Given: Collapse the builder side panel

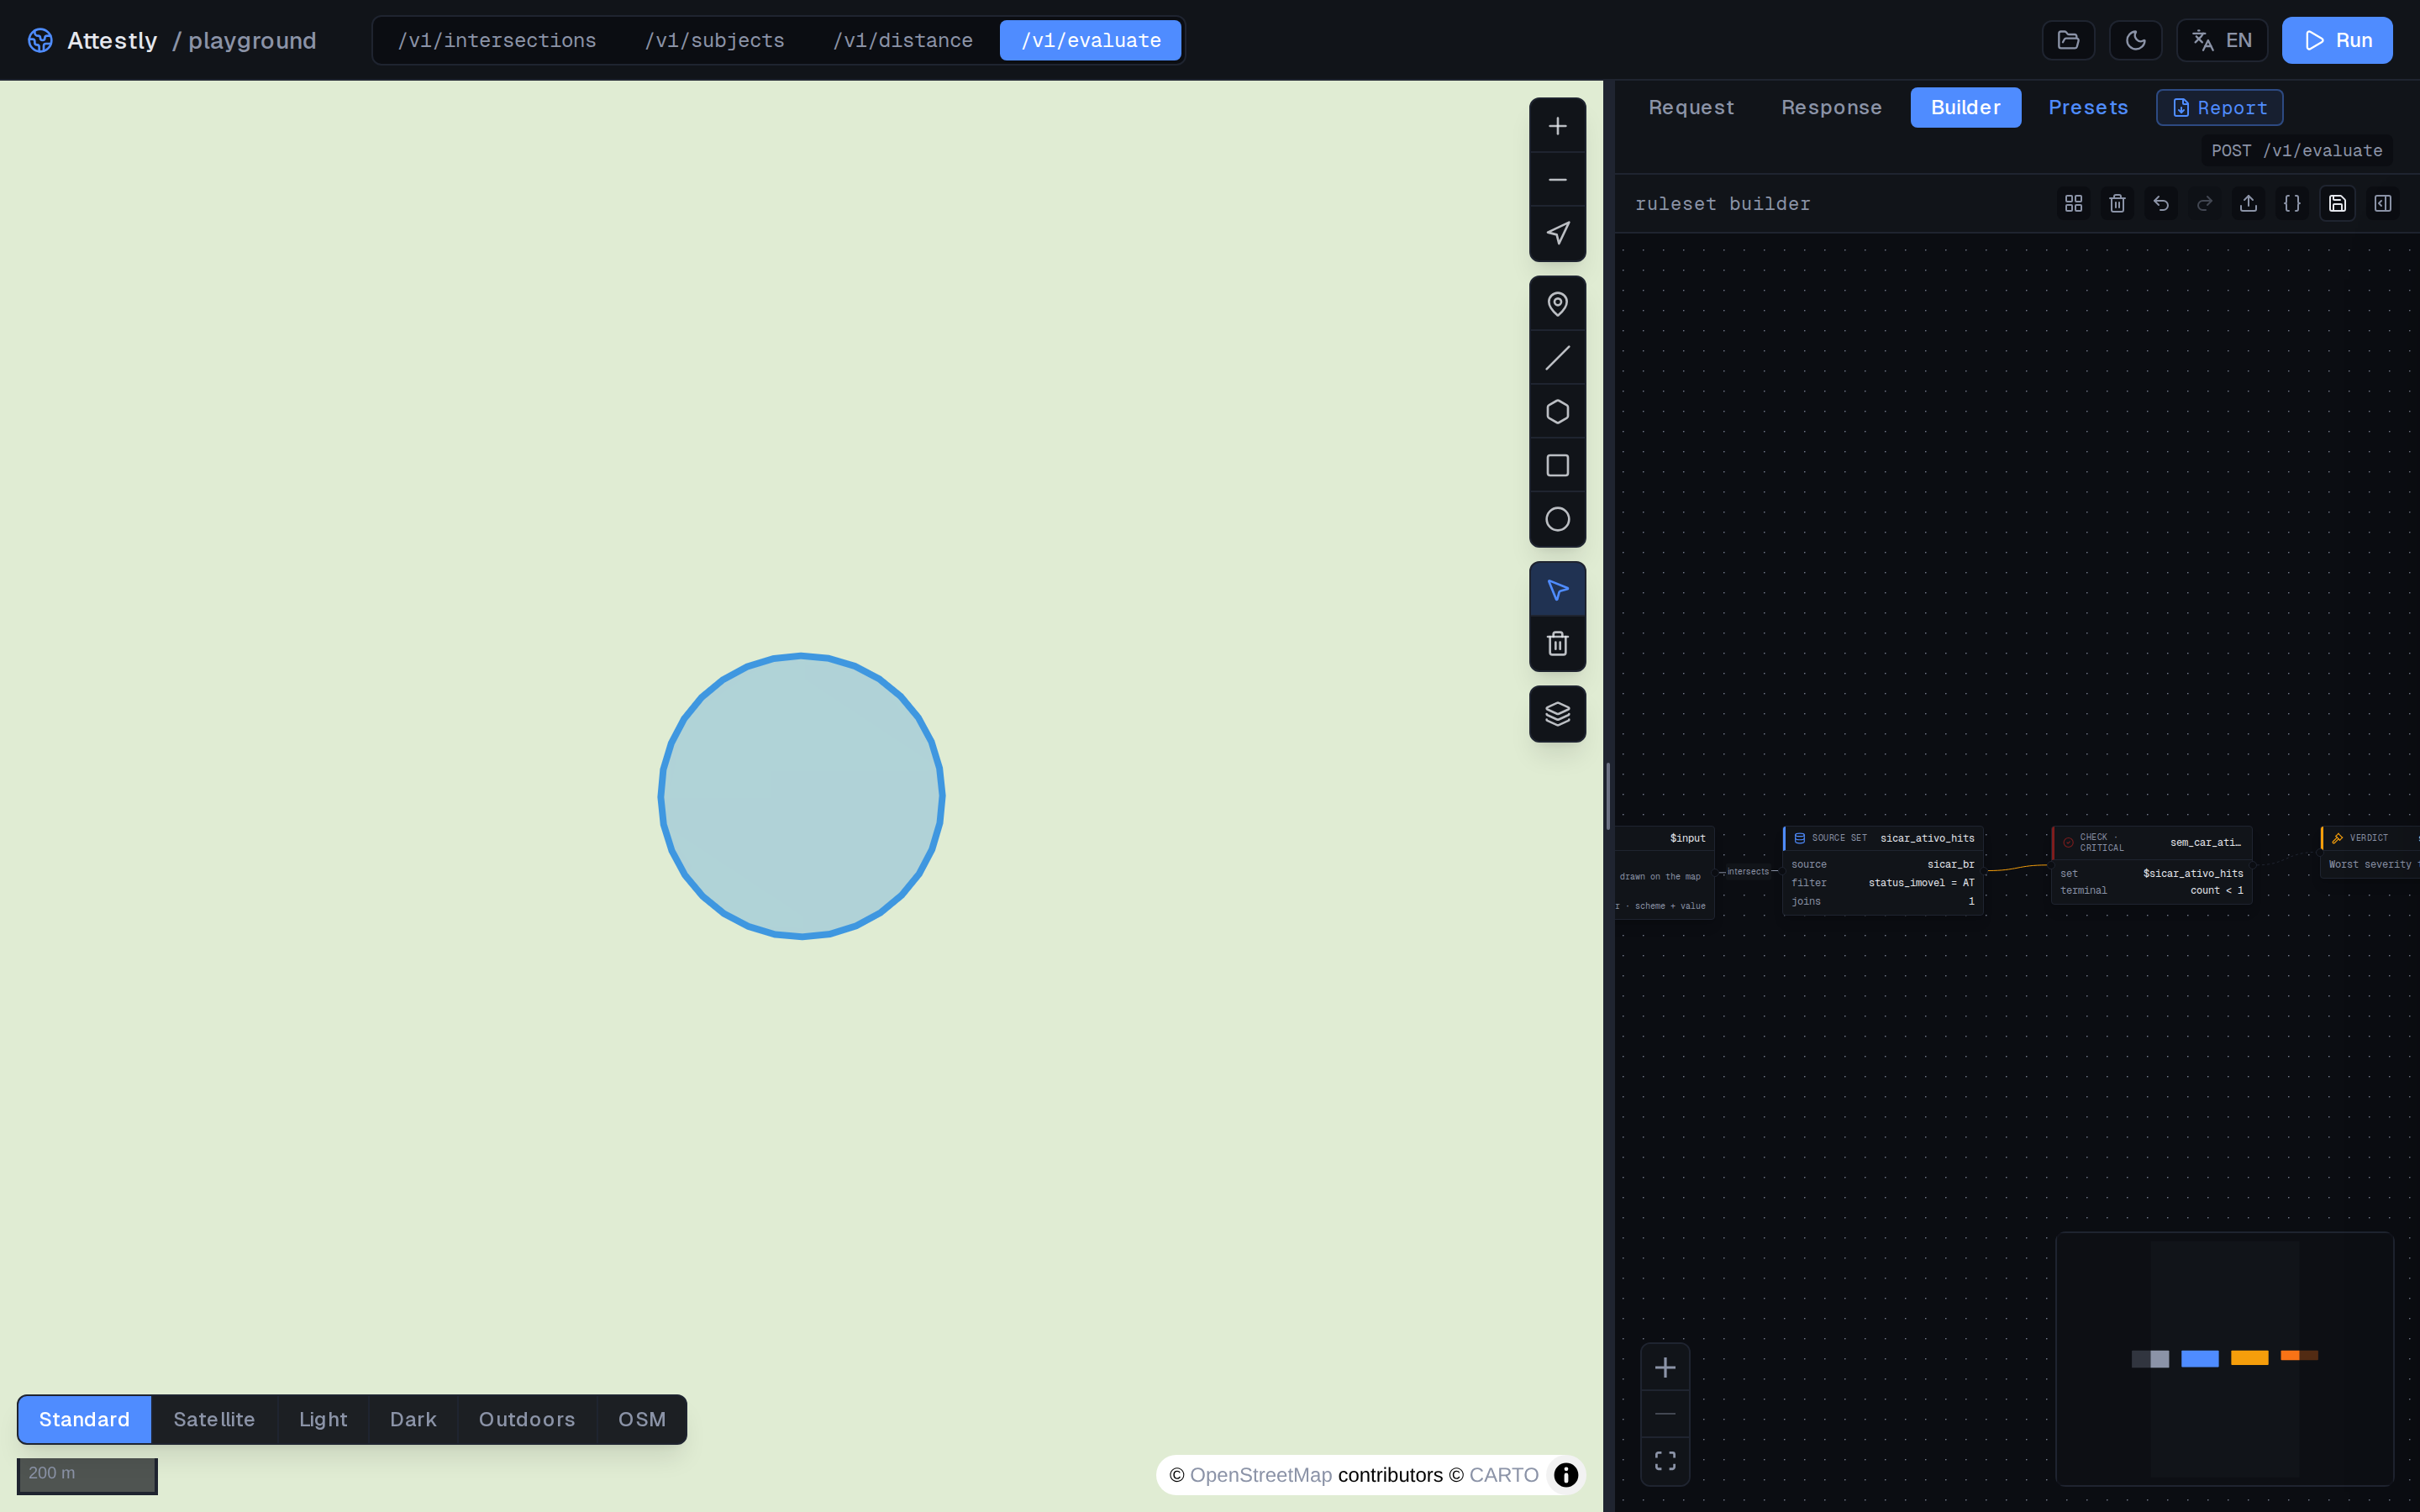Looking at the screenshot, I should (2383, 204).
